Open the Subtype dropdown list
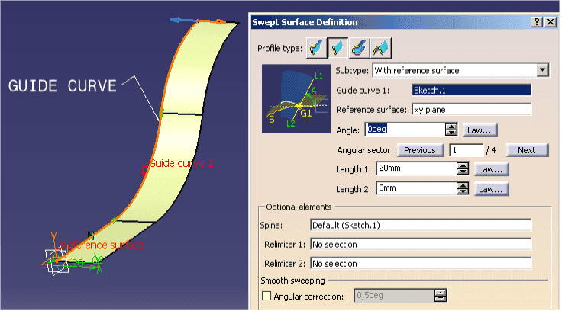 click(x=543, y=70)
